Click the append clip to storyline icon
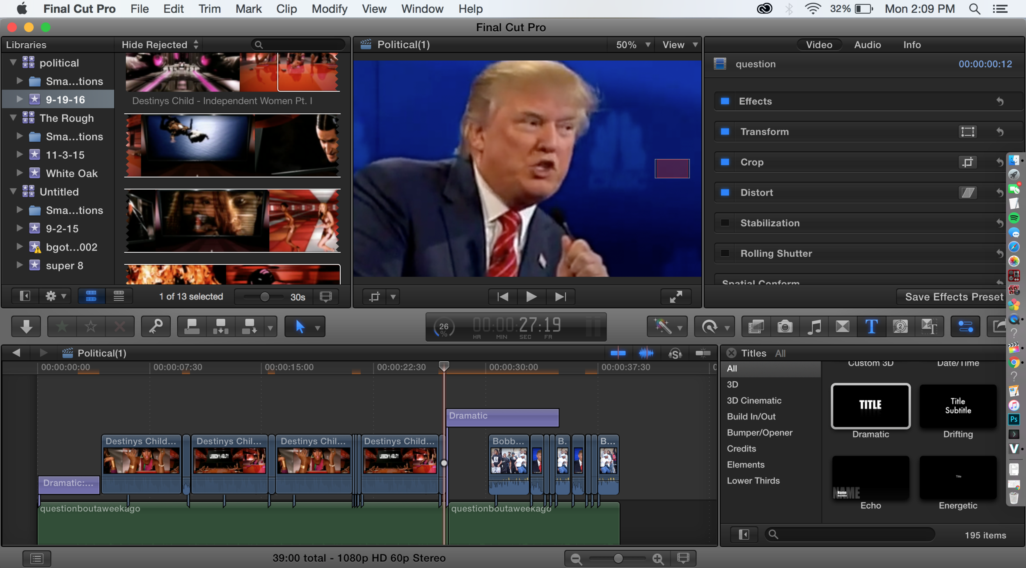 pyautogui.click(x=249, y=327)
